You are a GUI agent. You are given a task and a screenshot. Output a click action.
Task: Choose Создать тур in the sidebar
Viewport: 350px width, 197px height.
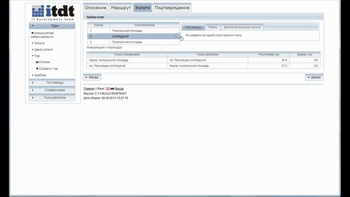point(47,68)
